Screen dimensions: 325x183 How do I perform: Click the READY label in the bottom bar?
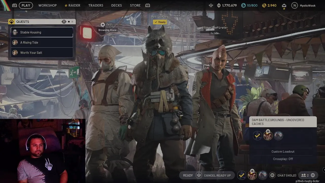(x=188, y=175)
